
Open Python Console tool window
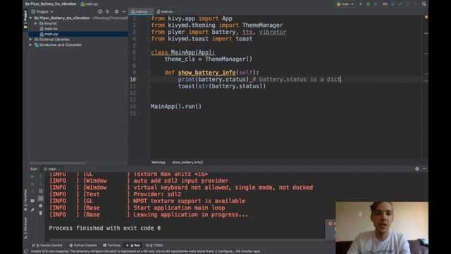(x=83, y=246)
